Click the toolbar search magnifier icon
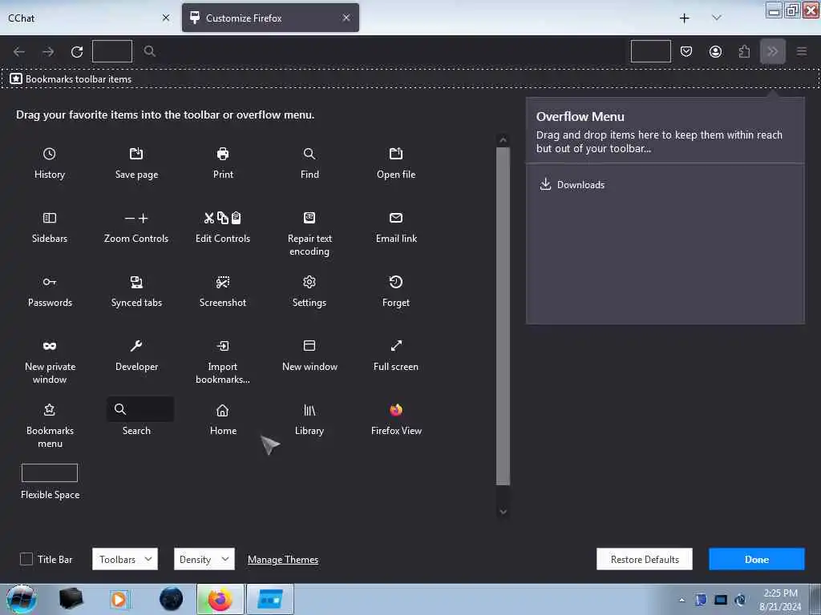 coord(149,50)
